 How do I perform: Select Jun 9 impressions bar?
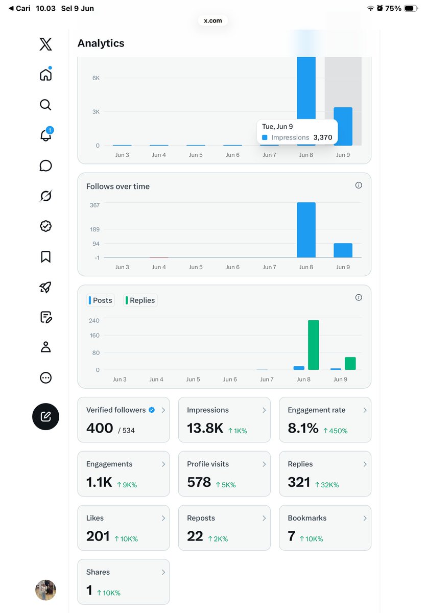pos(343,126)
